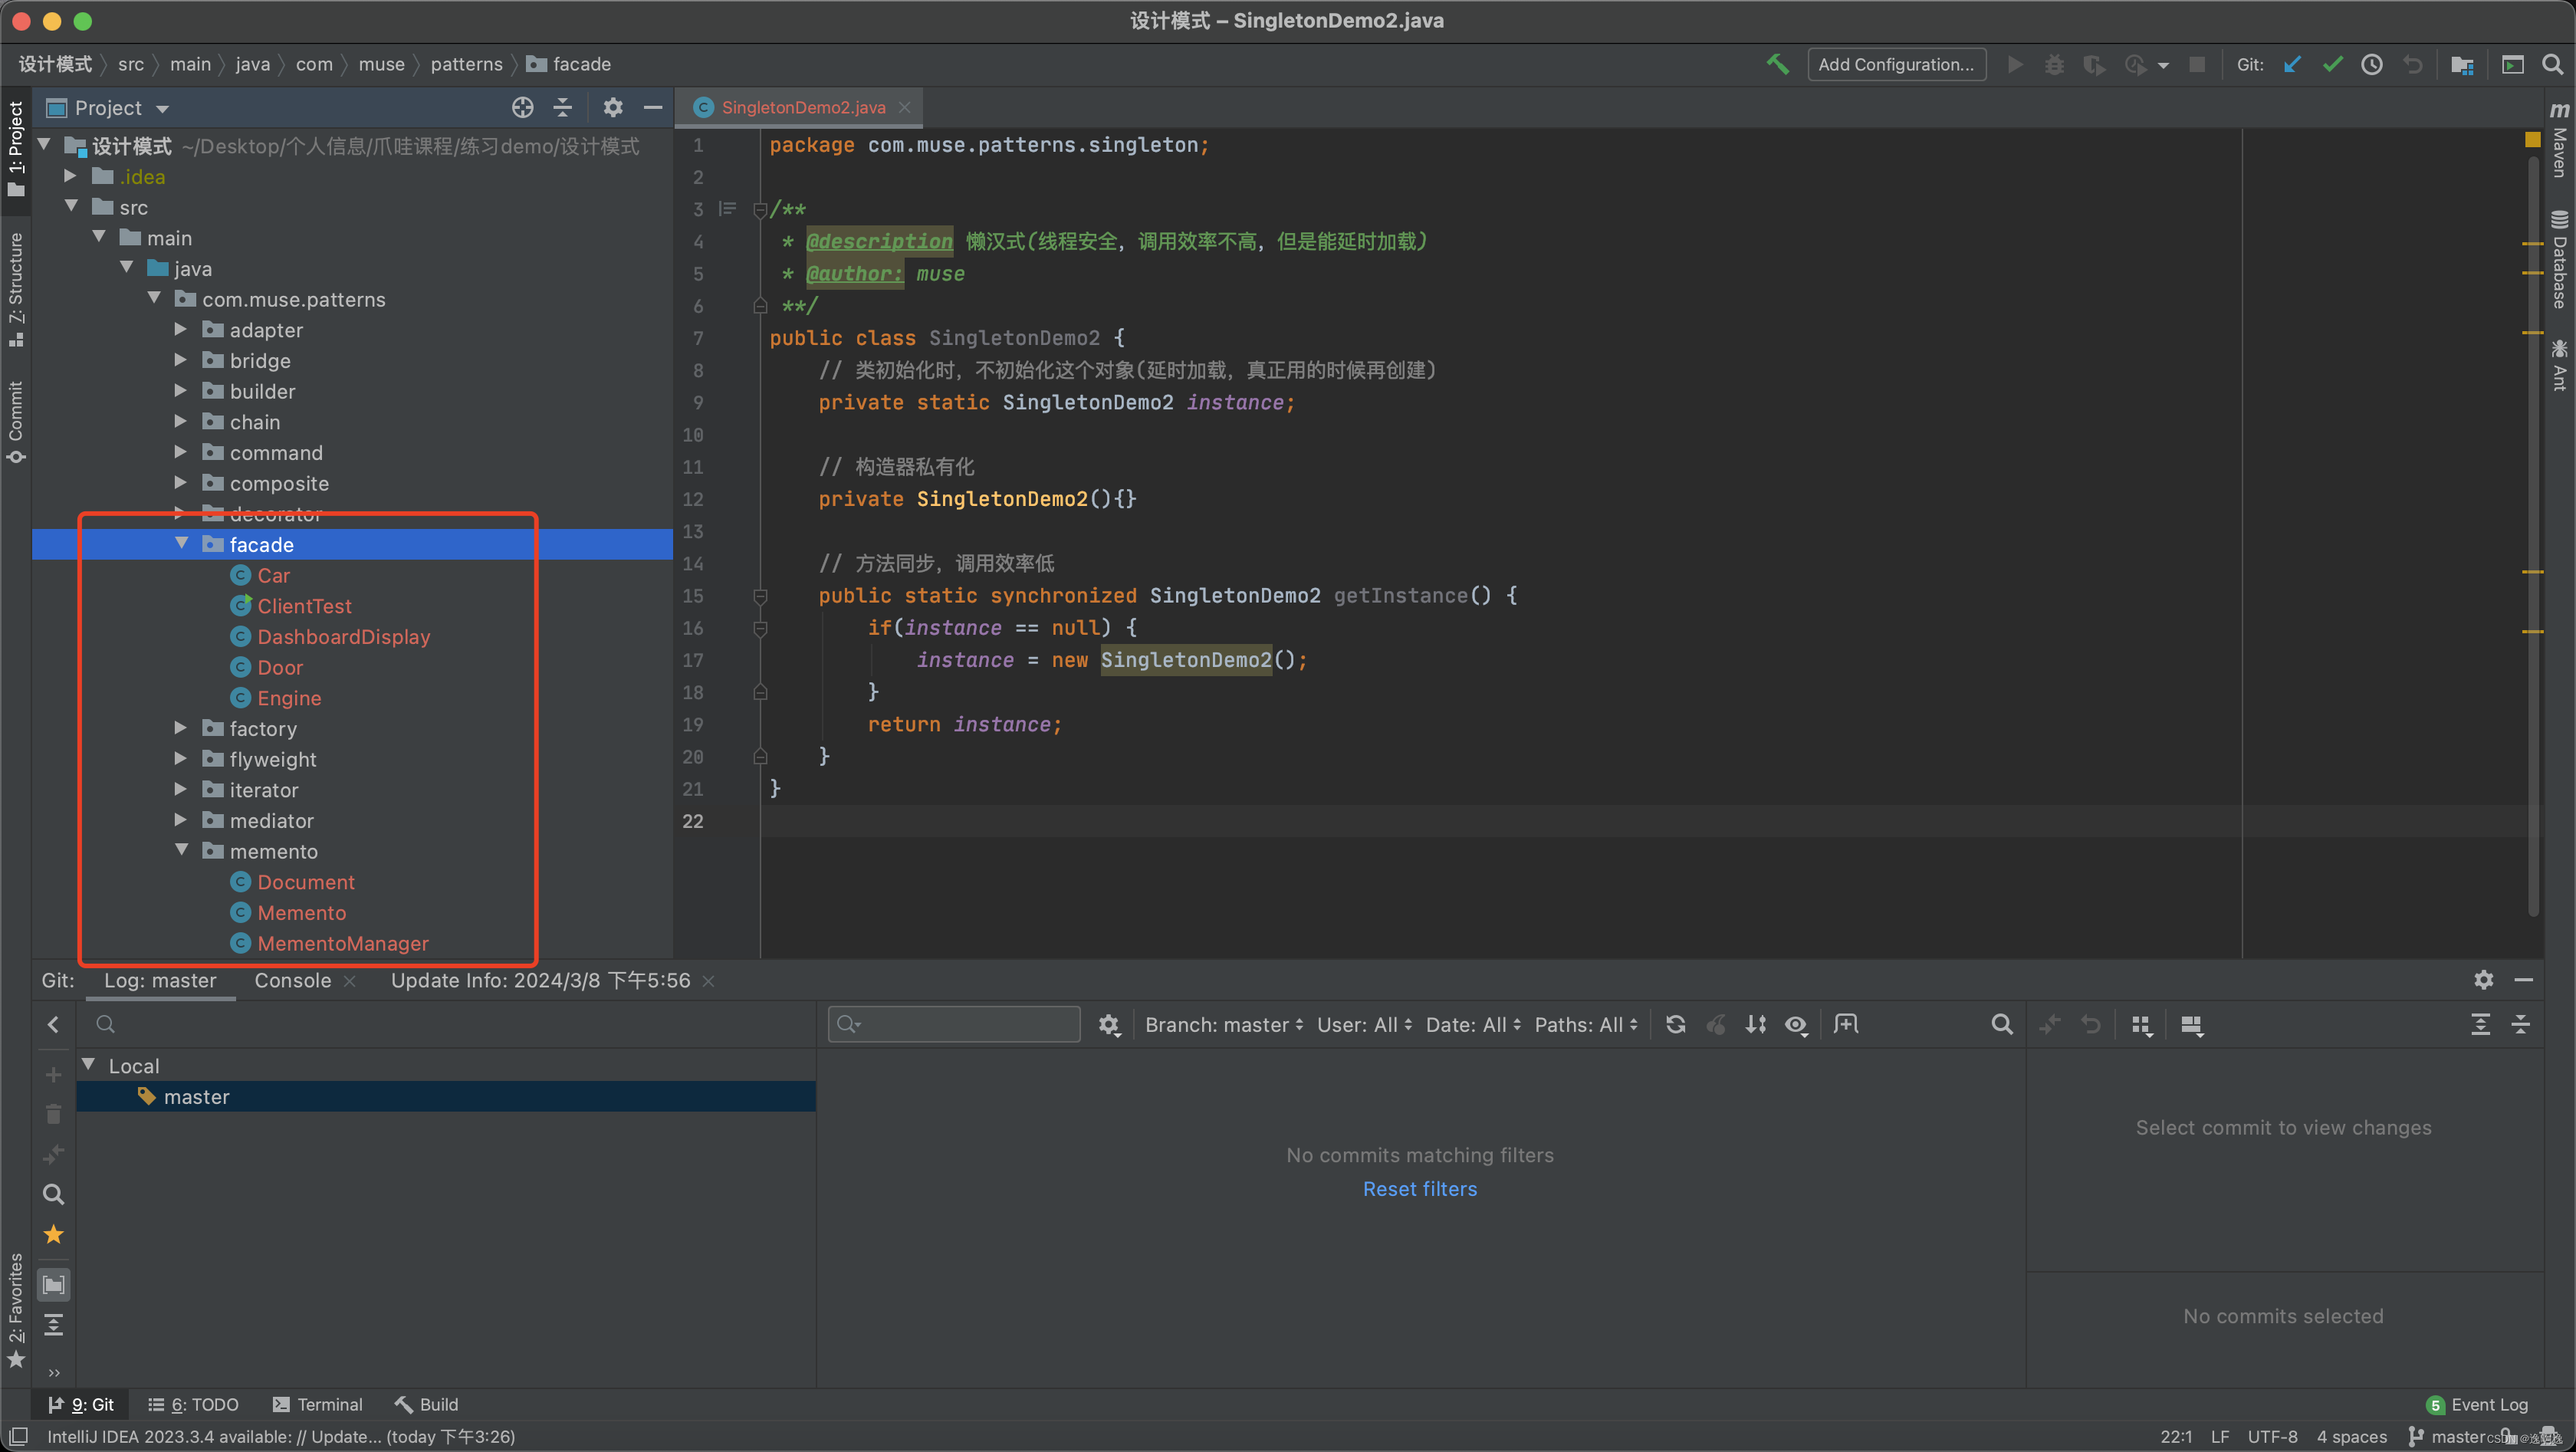Expand the factory package folder
Viewport: 2576px width, 1452px height.
182,727
